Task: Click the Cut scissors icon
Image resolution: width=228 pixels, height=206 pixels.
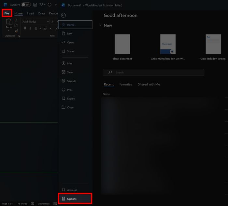Action: 16,20
